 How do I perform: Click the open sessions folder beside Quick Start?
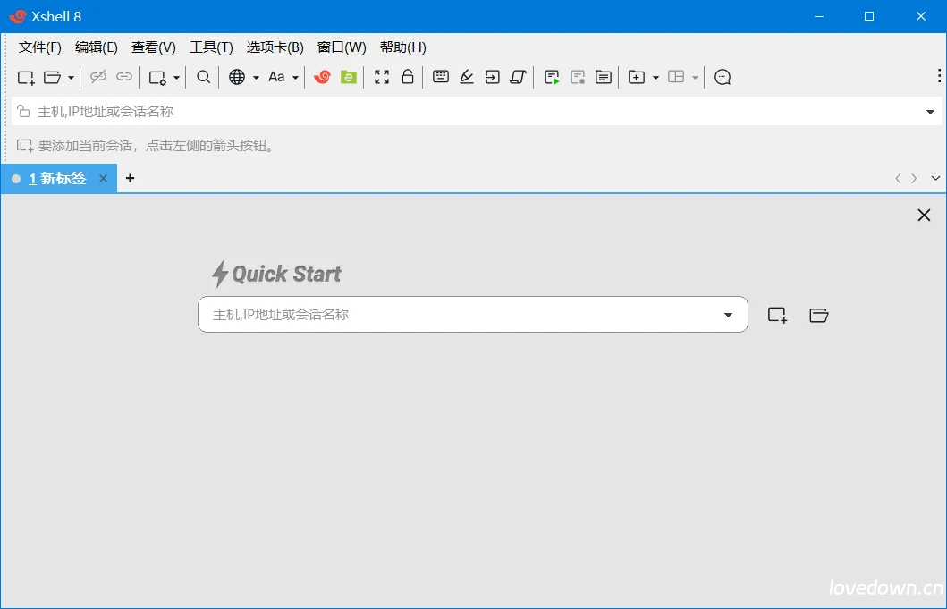coord(818,315)
